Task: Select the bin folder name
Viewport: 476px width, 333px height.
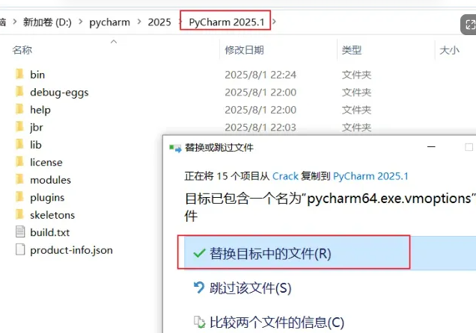Action: [37, 75]
